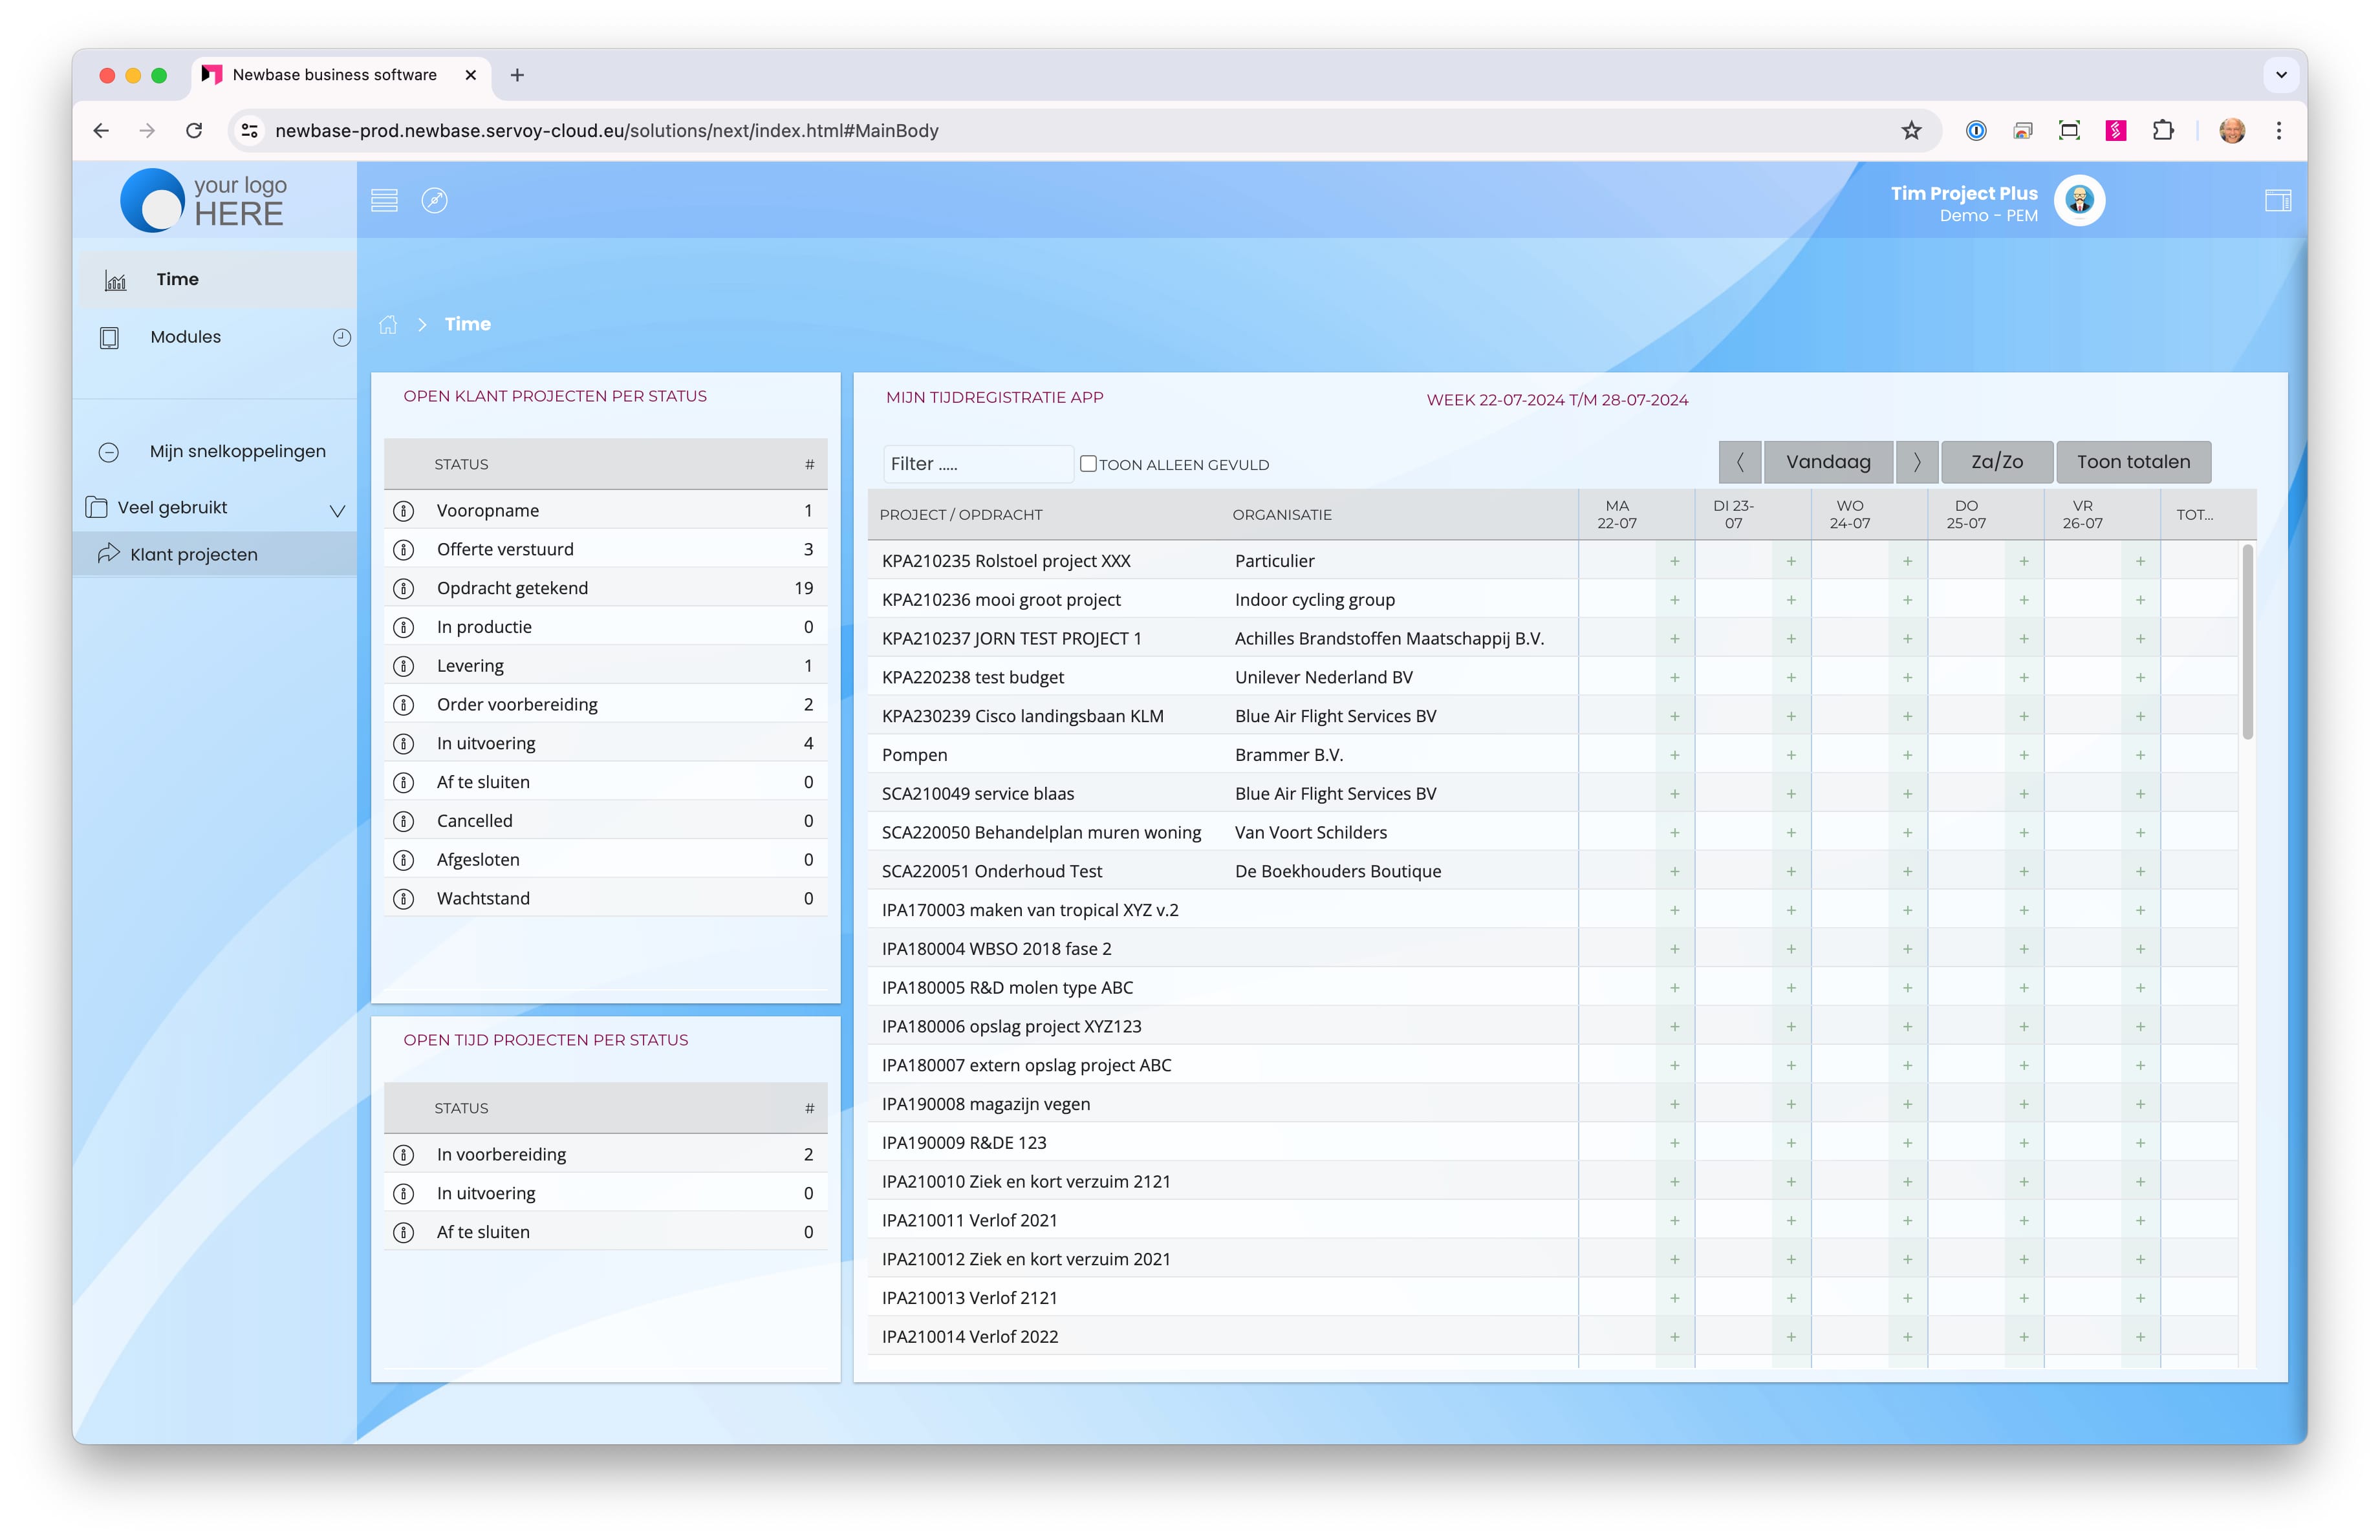This screenshot has height=1540, width=2380.
Task: Open the browser extensions puzzle icon
Action: tap(2163, 131)
